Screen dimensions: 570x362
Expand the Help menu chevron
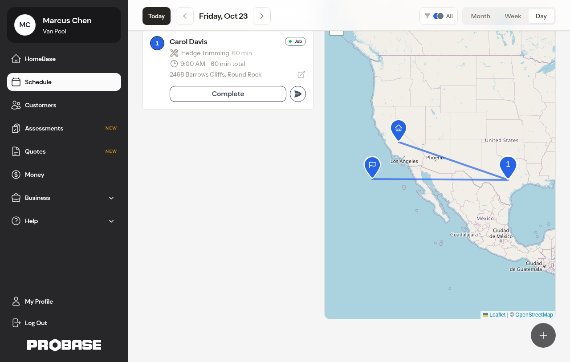(x=111, y=221)
